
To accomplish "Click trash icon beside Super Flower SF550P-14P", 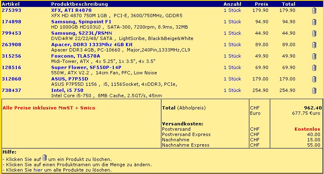I will click(314, 68).
